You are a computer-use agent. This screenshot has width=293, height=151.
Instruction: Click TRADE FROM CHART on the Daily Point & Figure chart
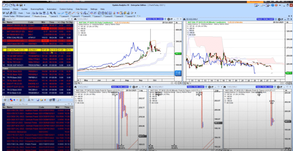[x=120, y=87]
